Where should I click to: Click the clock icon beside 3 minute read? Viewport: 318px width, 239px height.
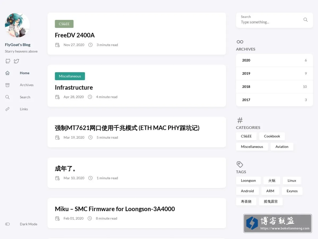coord(90,45)
